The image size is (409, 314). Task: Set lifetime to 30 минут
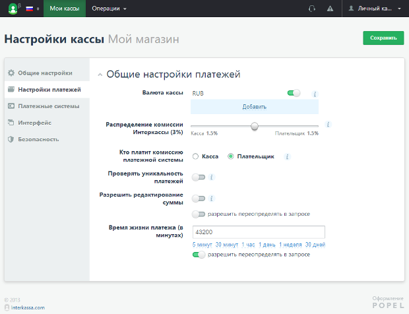(x=227, y=245)
